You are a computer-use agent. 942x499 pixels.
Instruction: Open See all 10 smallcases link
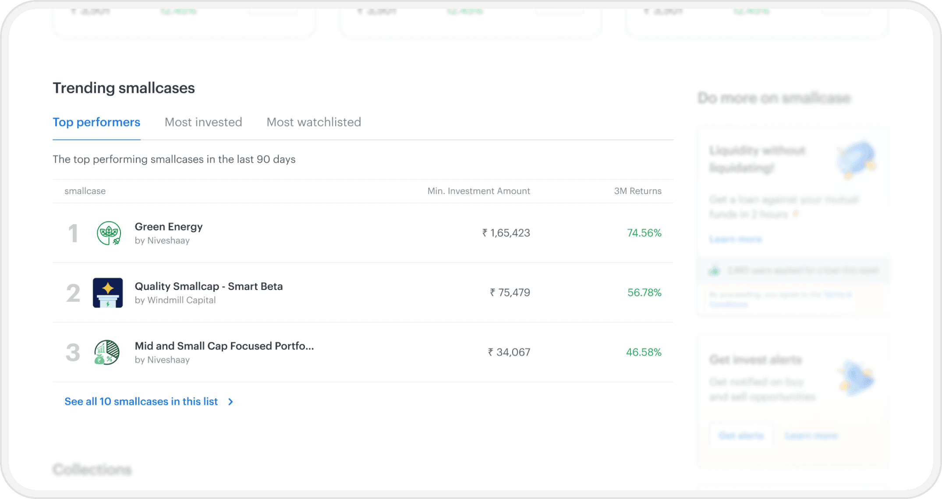tap(141, 402)
